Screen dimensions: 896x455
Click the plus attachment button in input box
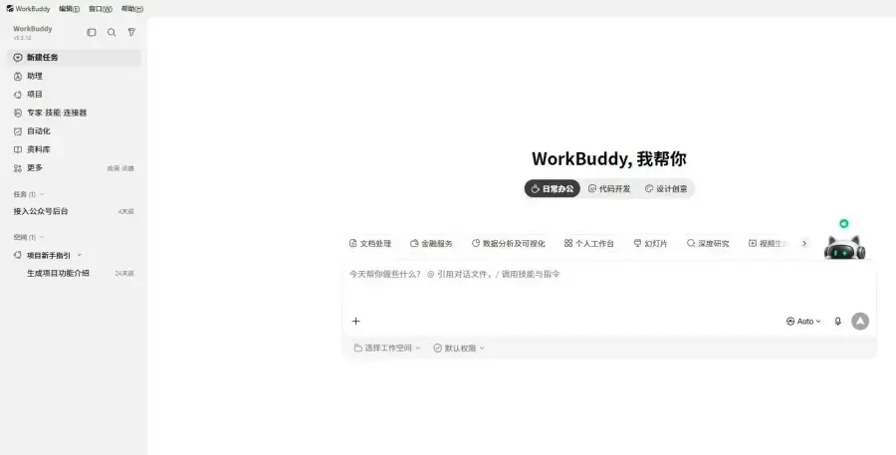tap(356, 322)
